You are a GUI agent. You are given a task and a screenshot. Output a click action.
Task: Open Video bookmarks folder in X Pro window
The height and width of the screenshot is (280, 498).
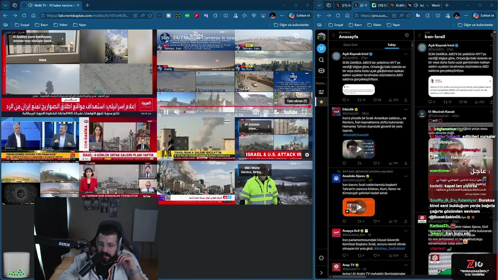click(x=374, y=25)
